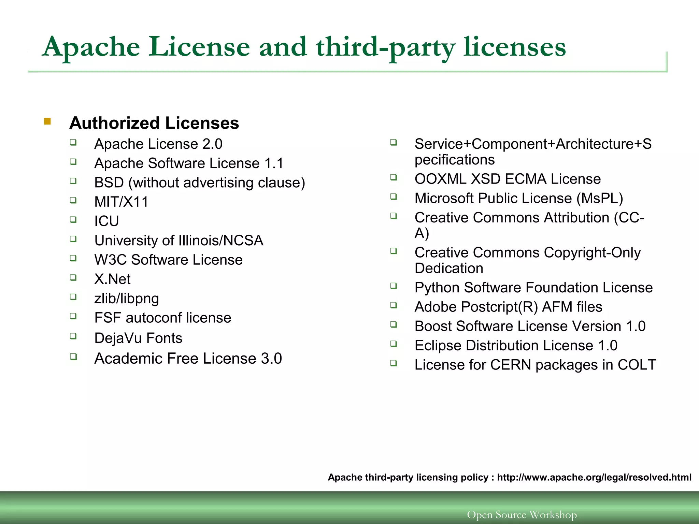Click 'Service+Component+Architecture+Specifications' item
Viewport: 699px width, 524px height.
tap(533, 152)
